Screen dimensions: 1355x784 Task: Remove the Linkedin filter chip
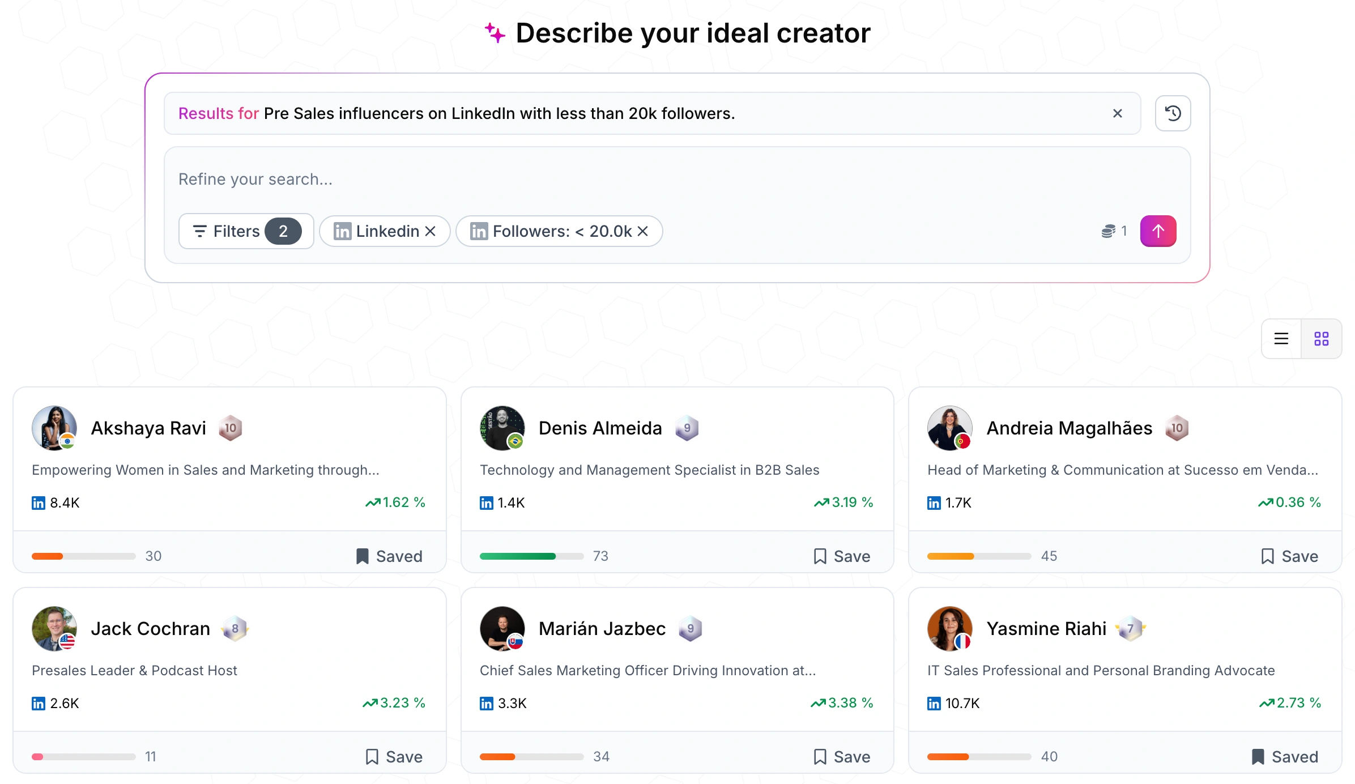pos(431,231)
